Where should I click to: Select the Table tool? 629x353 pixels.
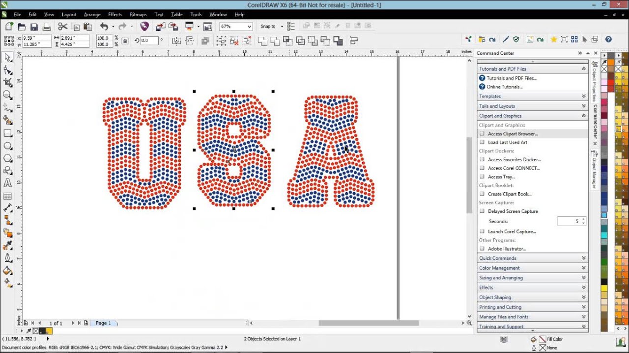pyautogui.click(x=7, y=196)
